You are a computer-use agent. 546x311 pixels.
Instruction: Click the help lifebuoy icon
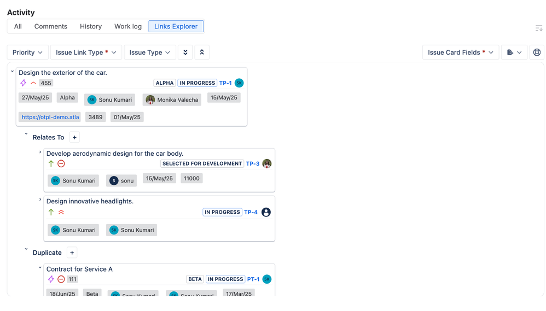point(537,52)
